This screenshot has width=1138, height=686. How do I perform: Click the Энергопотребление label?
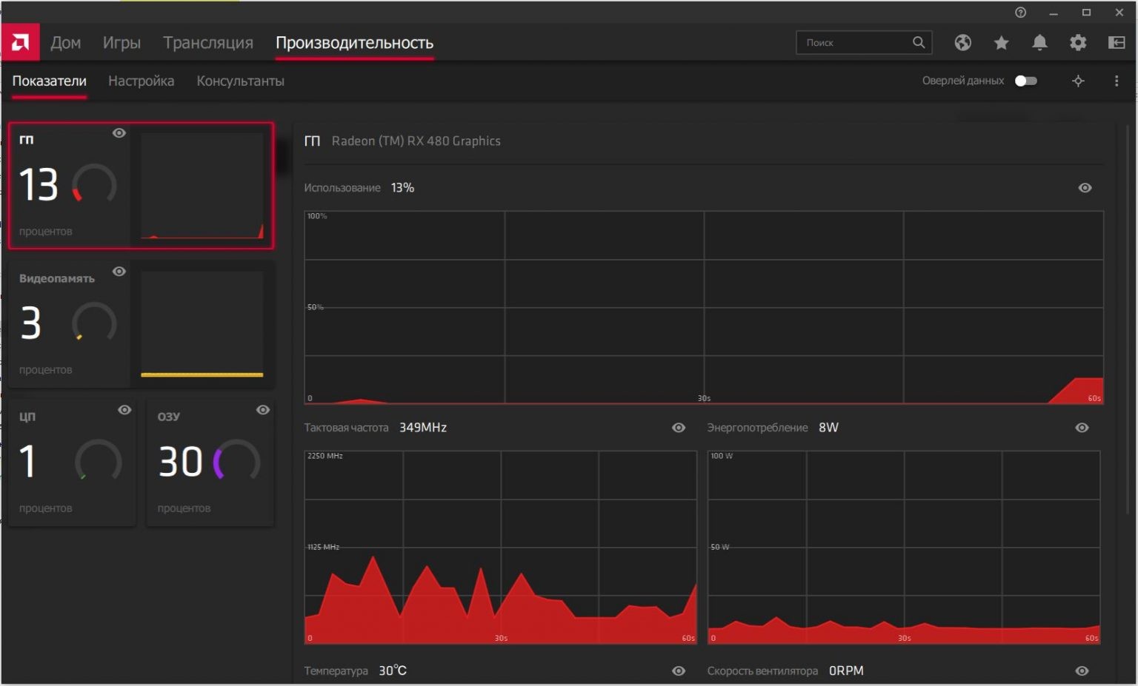pos(757,428)
